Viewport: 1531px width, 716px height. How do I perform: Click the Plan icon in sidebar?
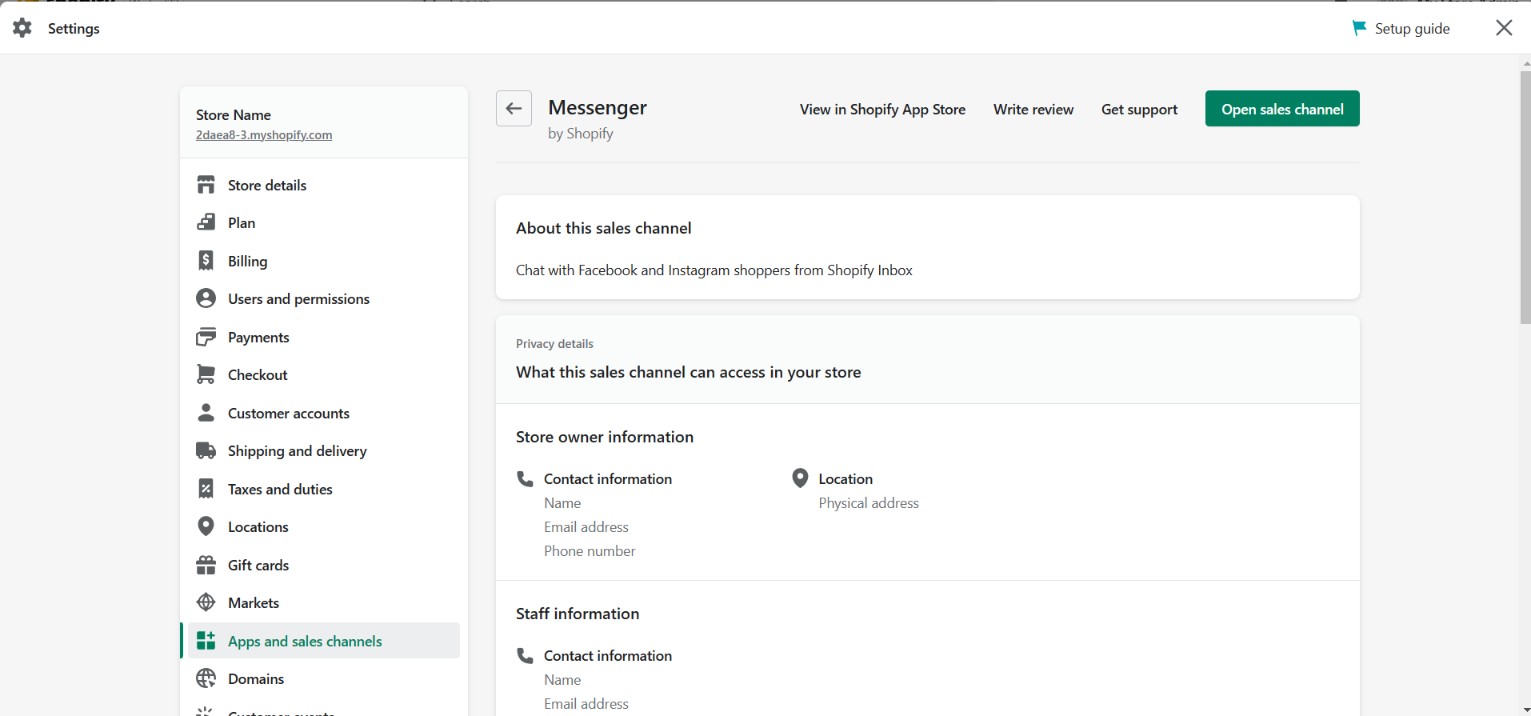(206, 222)
